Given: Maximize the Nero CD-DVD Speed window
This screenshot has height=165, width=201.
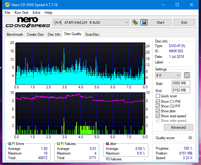Looking at the screenshot, I should tap(177, 5).
